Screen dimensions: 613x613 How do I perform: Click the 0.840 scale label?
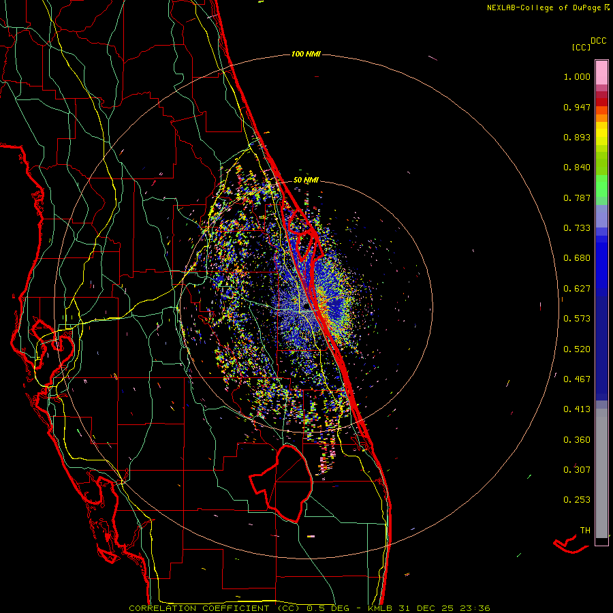pyautogui.click(x=577, y=168)
